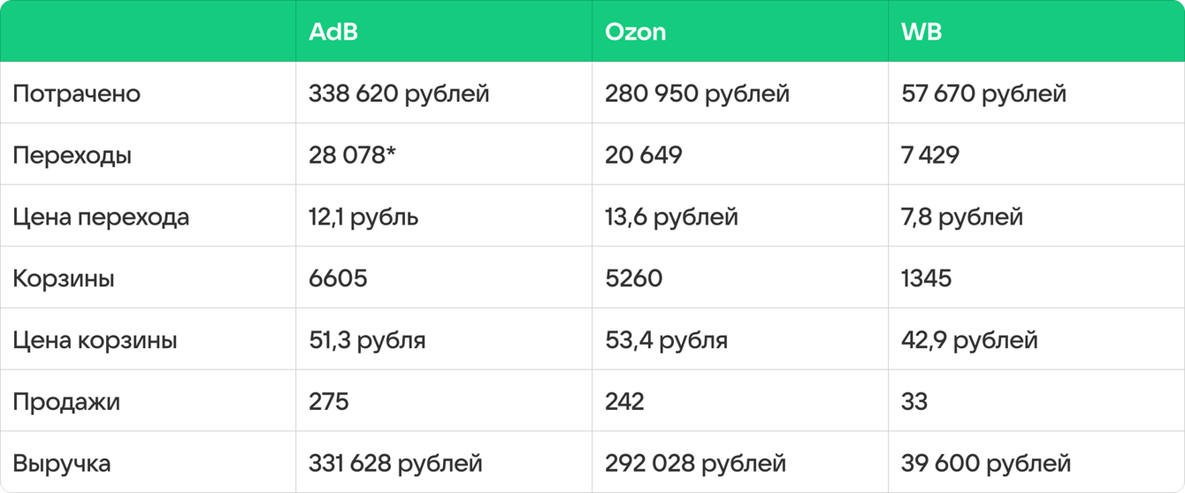
Task: Select the Потрачено row label
Action: 76,94
